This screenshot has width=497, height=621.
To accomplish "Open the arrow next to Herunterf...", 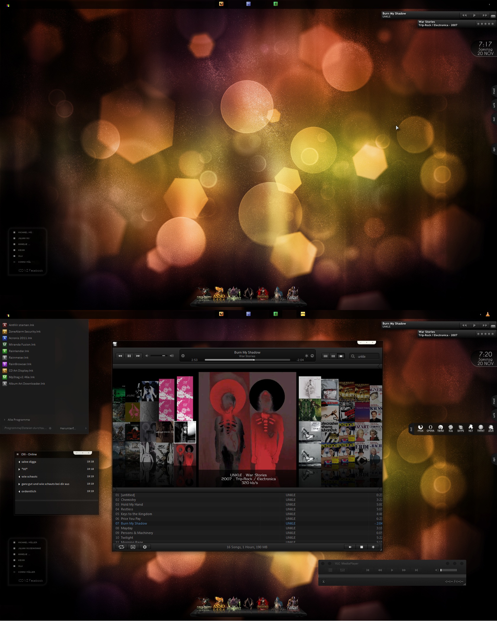I will pyautogui.click(x=86, y=428).
